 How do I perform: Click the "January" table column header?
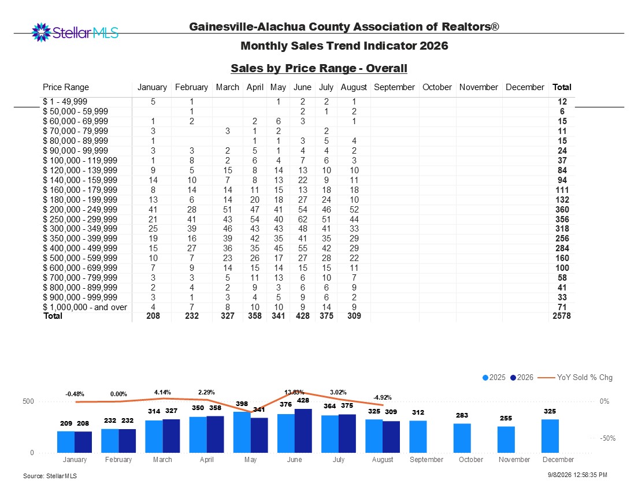coord(152,87)
